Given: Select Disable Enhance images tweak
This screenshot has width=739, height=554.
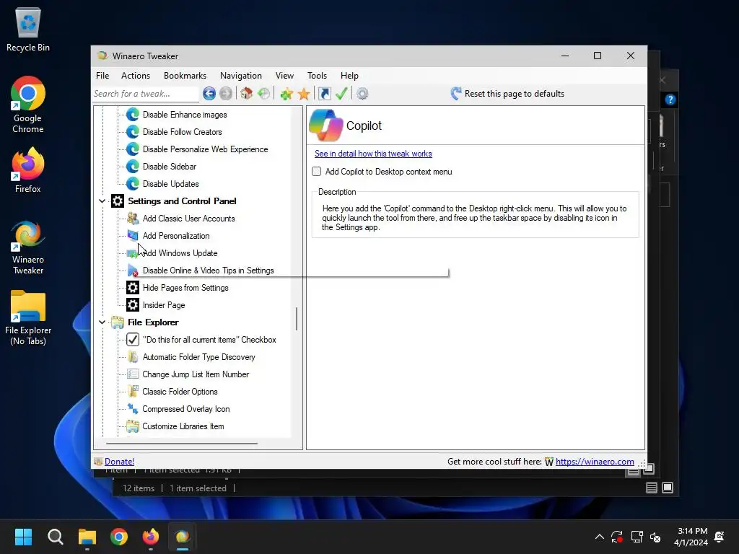Looking at the screenshot, I should [x=185, y=115].
